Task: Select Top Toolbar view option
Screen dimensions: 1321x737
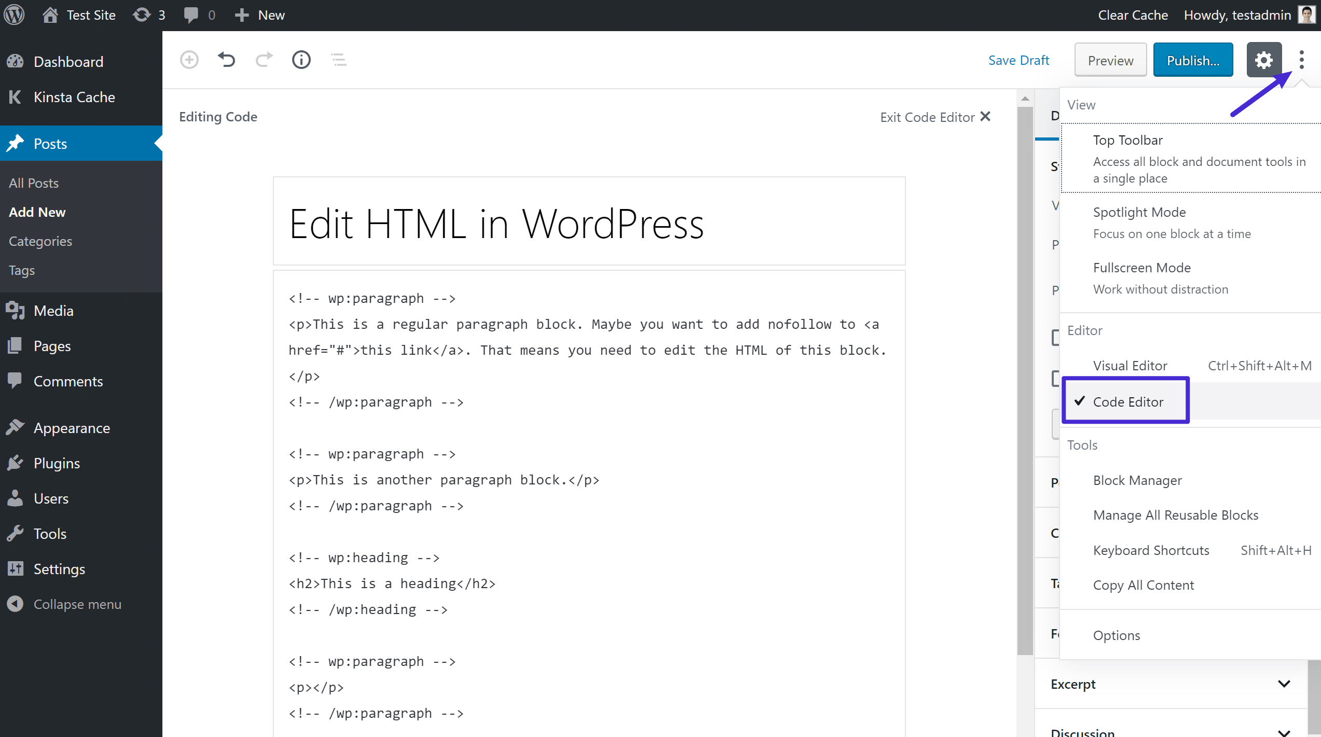Action: tap(1129, 140)
